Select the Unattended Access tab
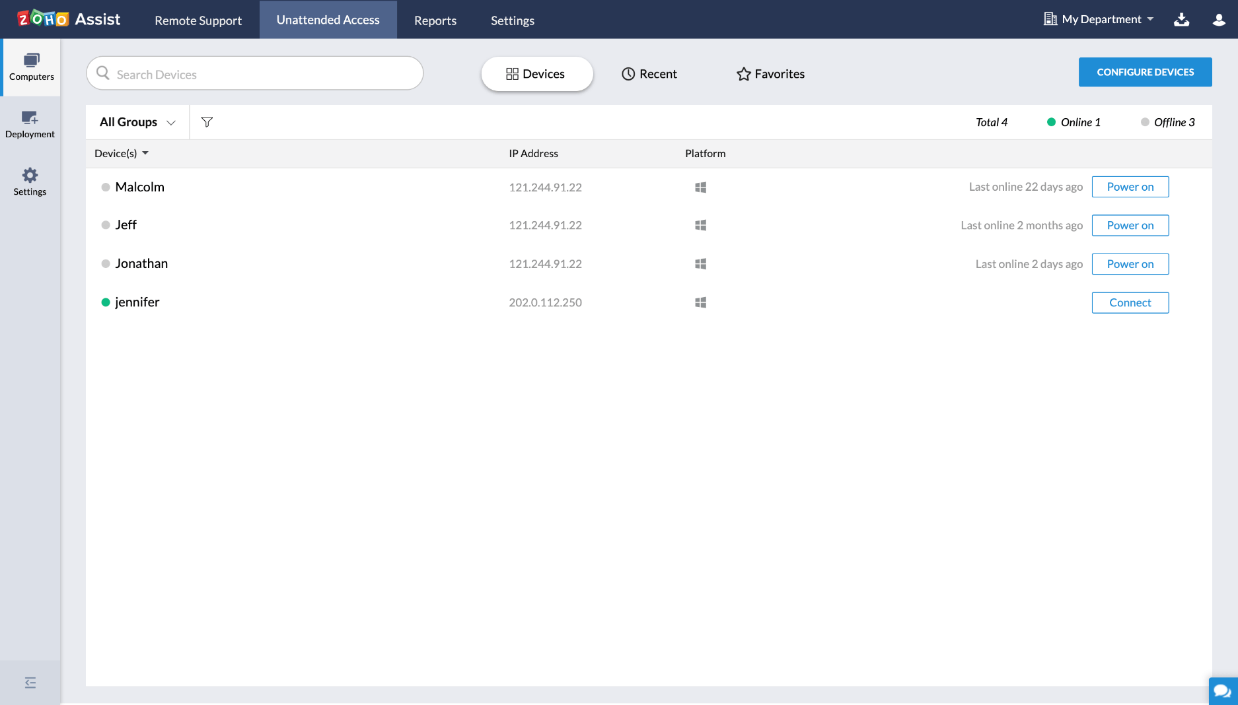Image resolution: width=1238 pixels, height=705 pixels. click(328, 20)
